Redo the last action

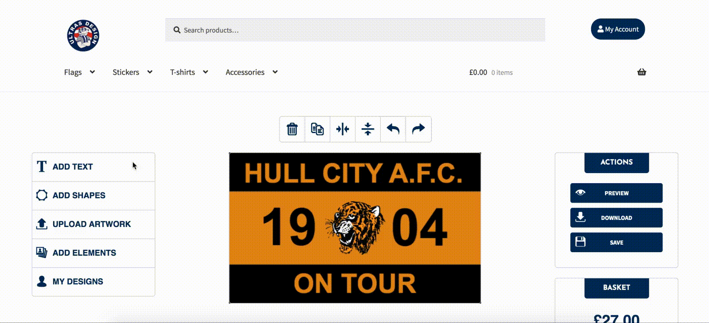(418, 129)
